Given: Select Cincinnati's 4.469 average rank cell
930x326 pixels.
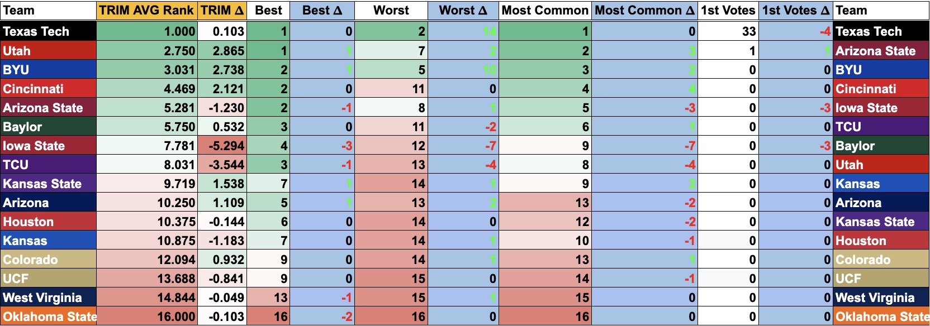Looking at the screenshot, I should (x=147, y=89).
